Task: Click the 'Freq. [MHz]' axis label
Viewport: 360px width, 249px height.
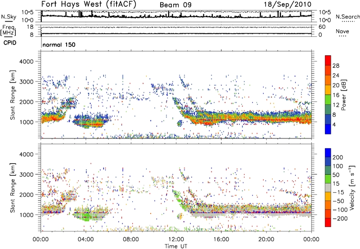Action: click(x=8, y=30)
